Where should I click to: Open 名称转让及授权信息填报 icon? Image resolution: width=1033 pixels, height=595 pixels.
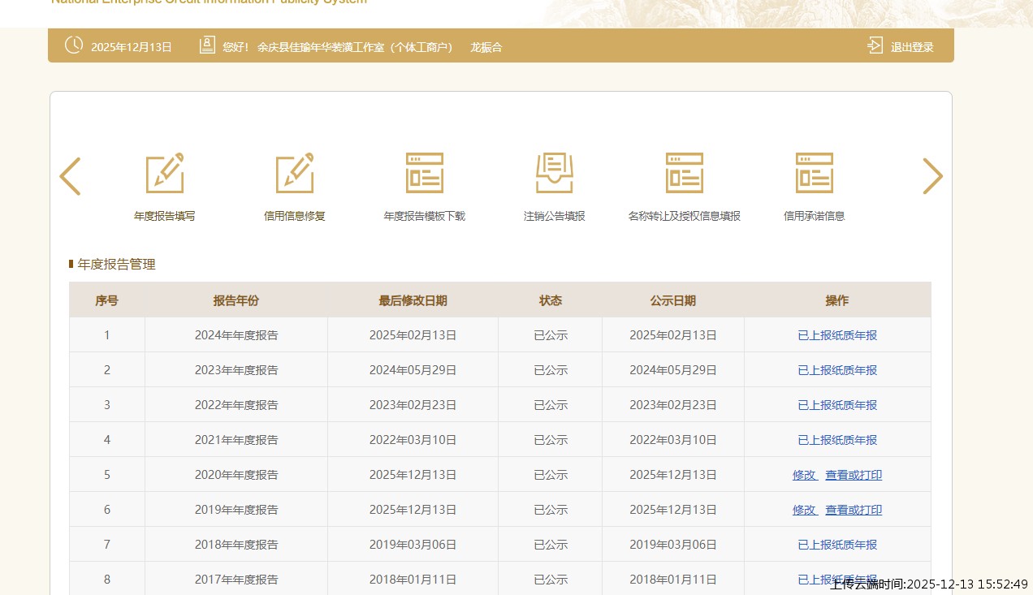[x=685, y=173]
